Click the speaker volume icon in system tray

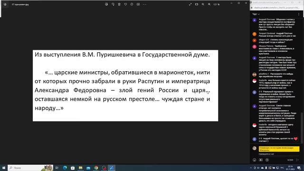tap(258, 168)
